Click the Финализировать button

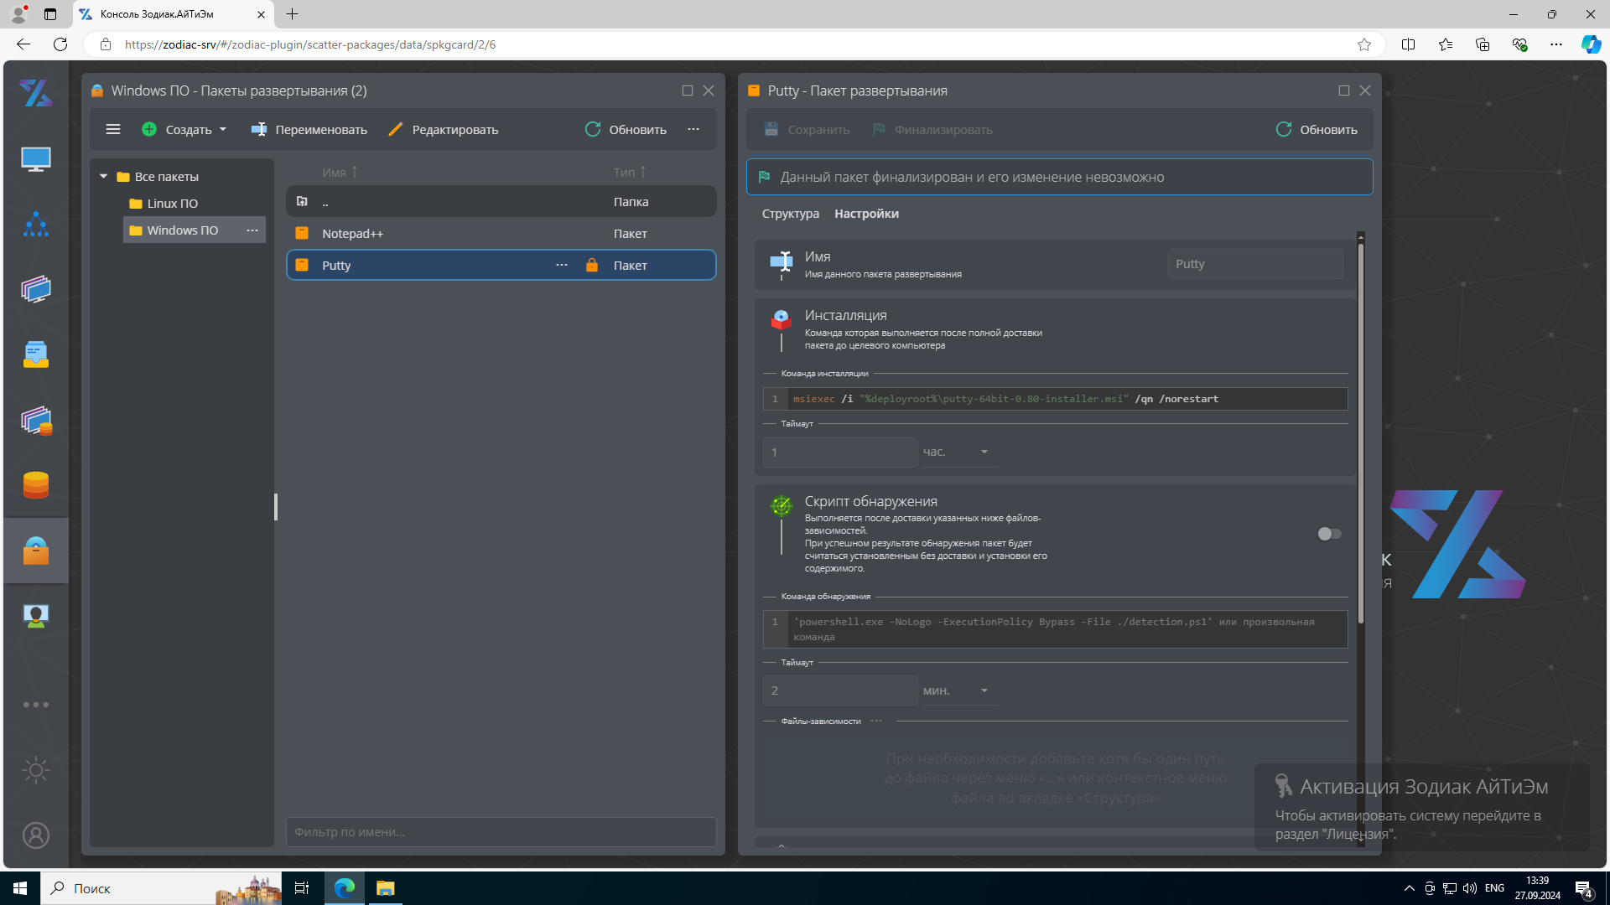tap(932, 129)
